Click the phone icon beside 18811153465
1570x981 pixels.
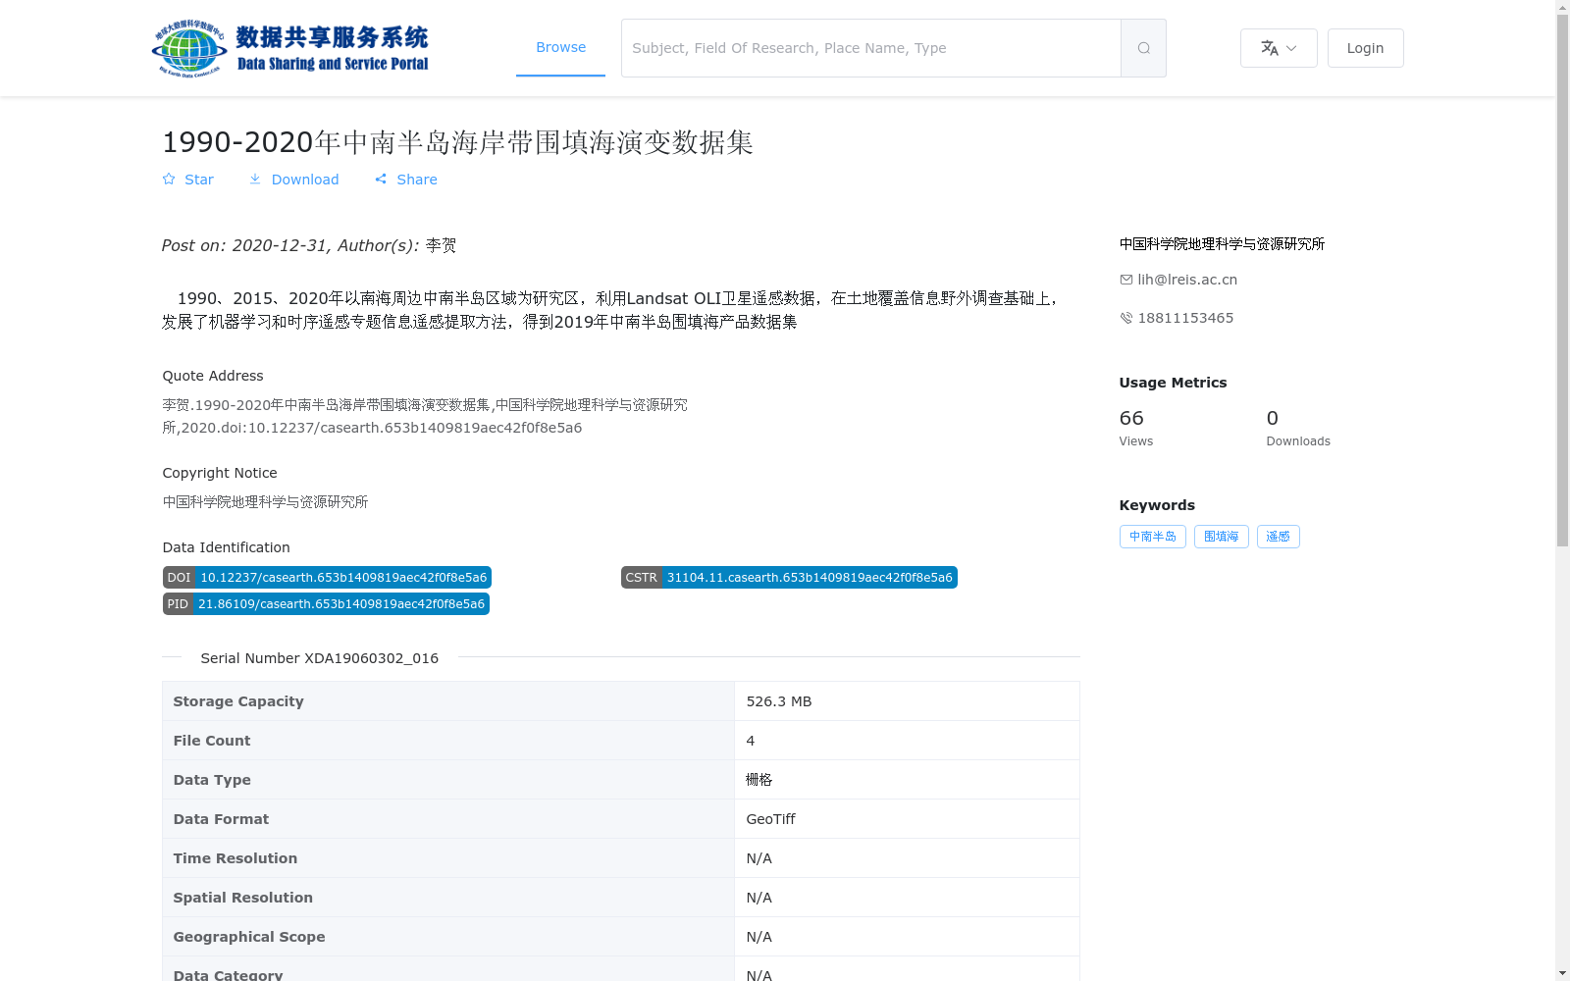(1126, 318)
